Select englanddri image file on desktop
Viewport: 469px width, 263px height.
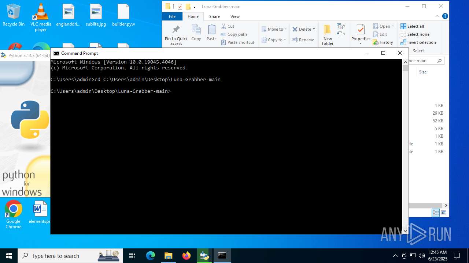pyautogui.click(x=68, y=15)
